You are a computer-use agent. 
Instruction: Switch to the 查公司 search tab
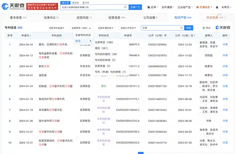[65, 3]
